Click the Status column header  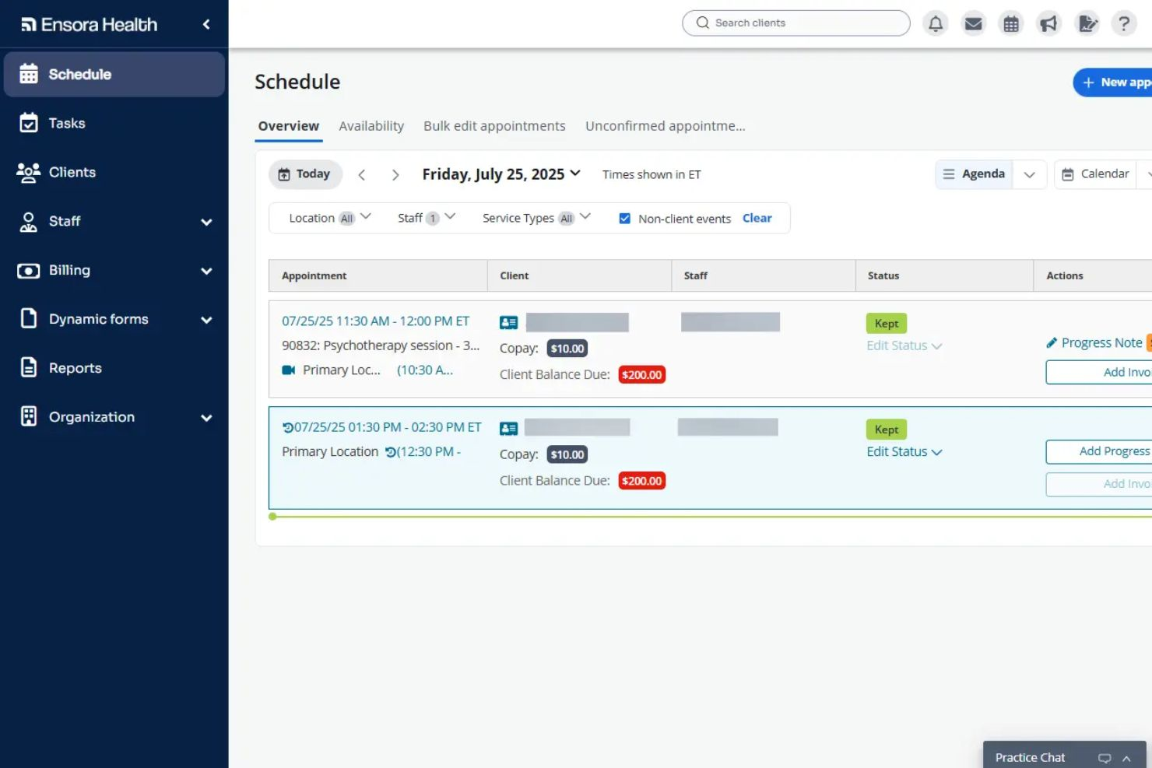[883, 275]
